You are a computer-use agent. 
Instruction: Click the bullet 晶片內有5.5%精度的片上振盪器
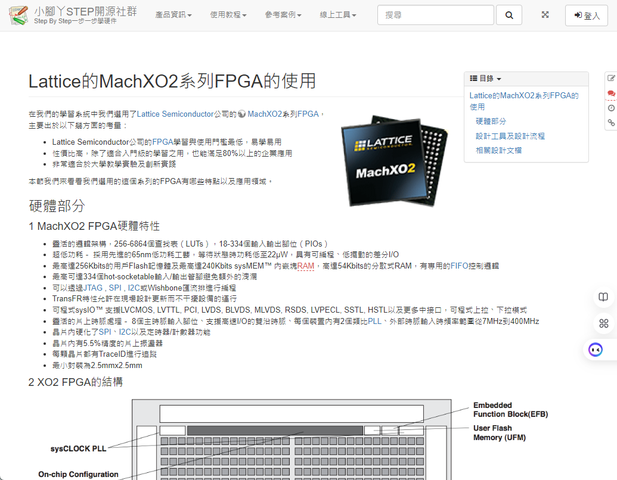pyautogui.click(x=107, y=344)
